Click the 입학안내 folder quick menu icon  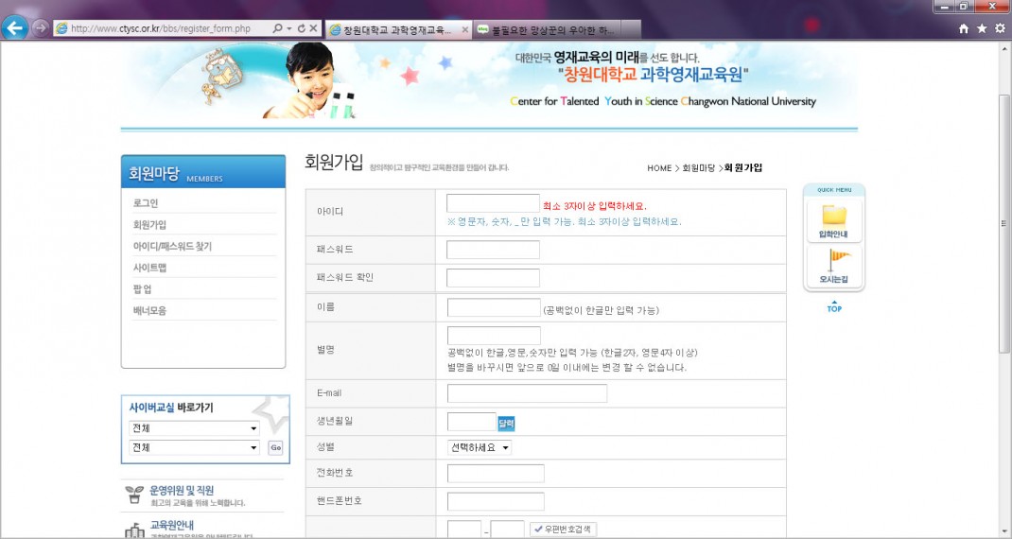point(833,219)
